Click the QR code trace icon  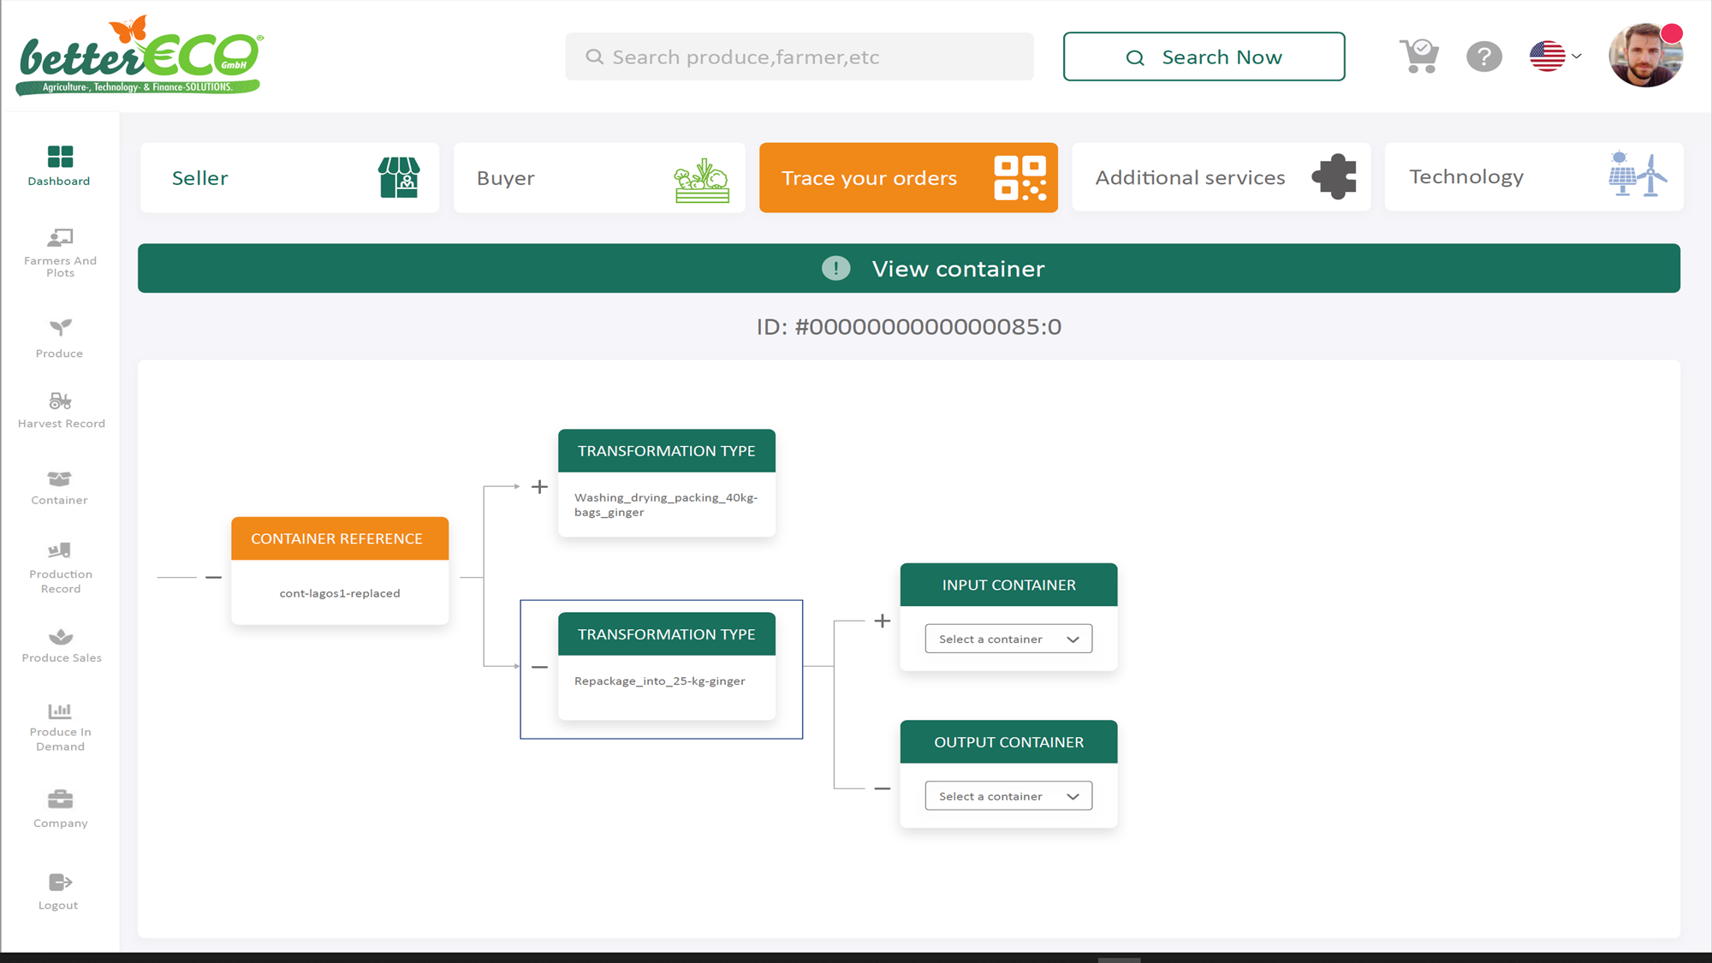[x=1019, y=178]
